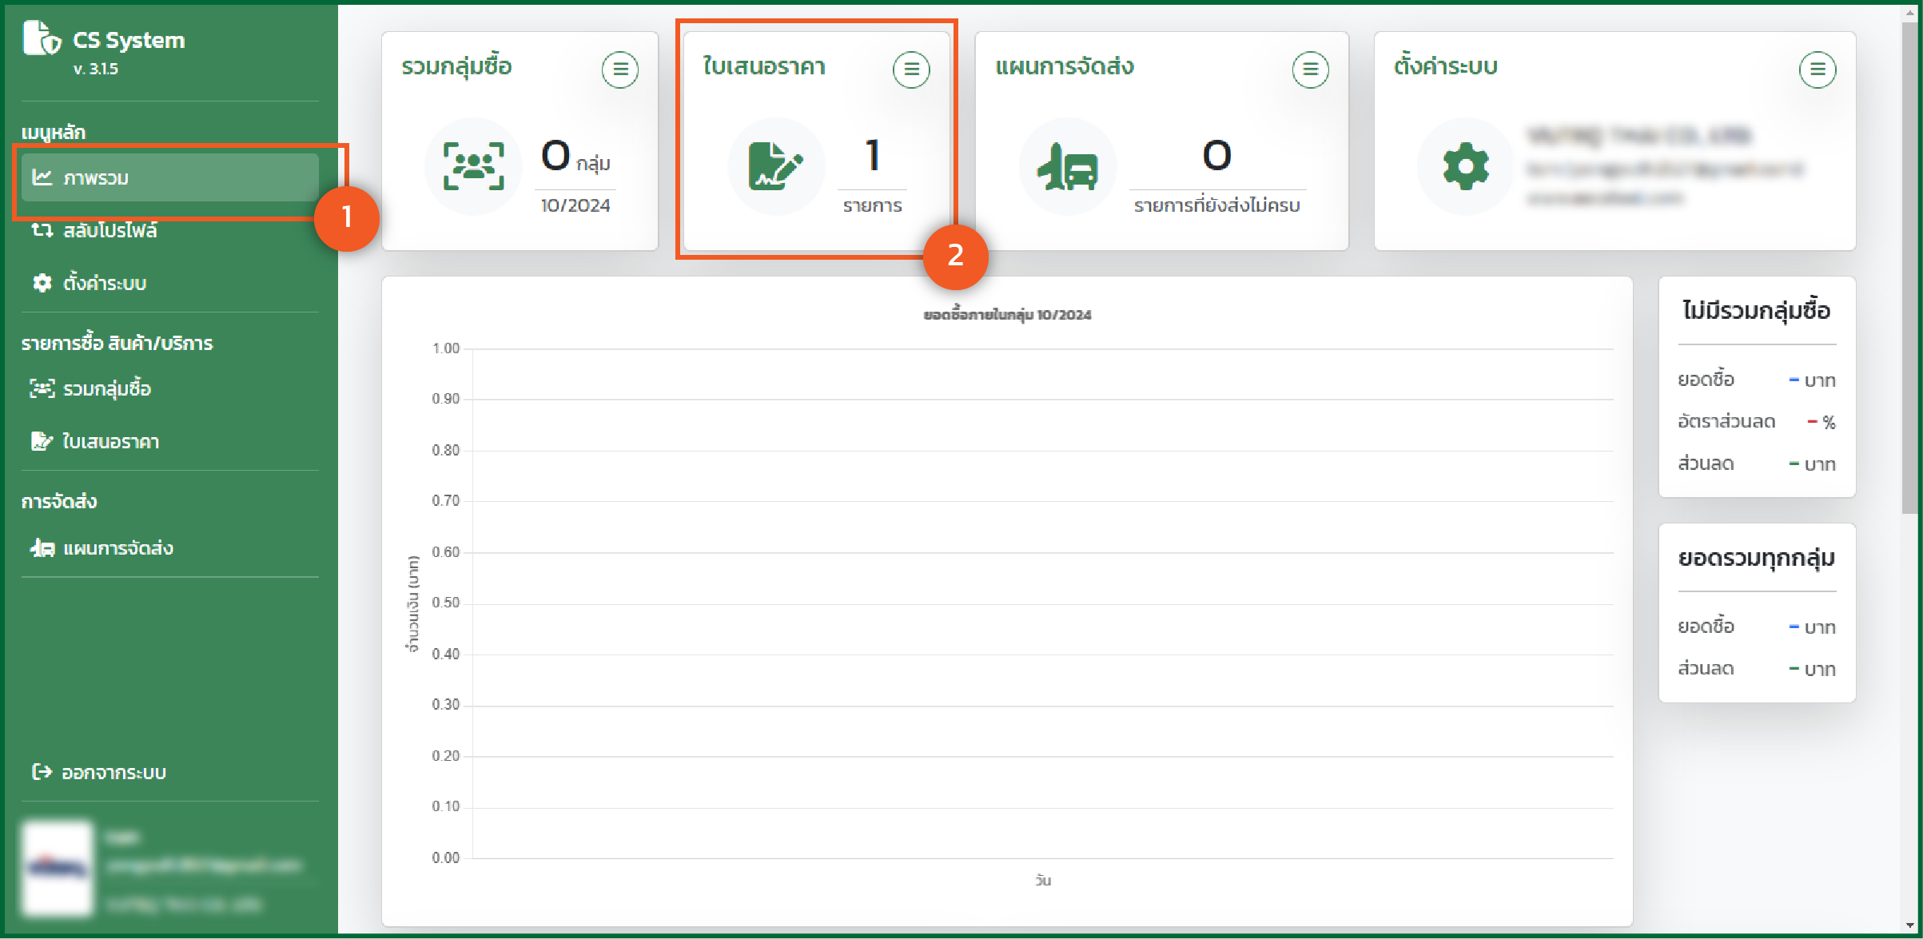This screenshot has width=1923, height=939.
Task: Open hamburger menu on ใบเสนอราคา card
Action: click(x=911, y=70)
